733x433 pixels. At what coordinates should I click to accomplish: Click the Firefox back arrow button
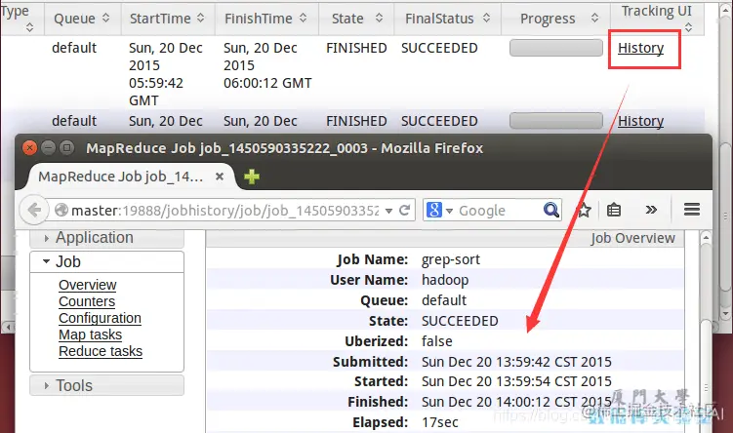click(x=34, y=211)
